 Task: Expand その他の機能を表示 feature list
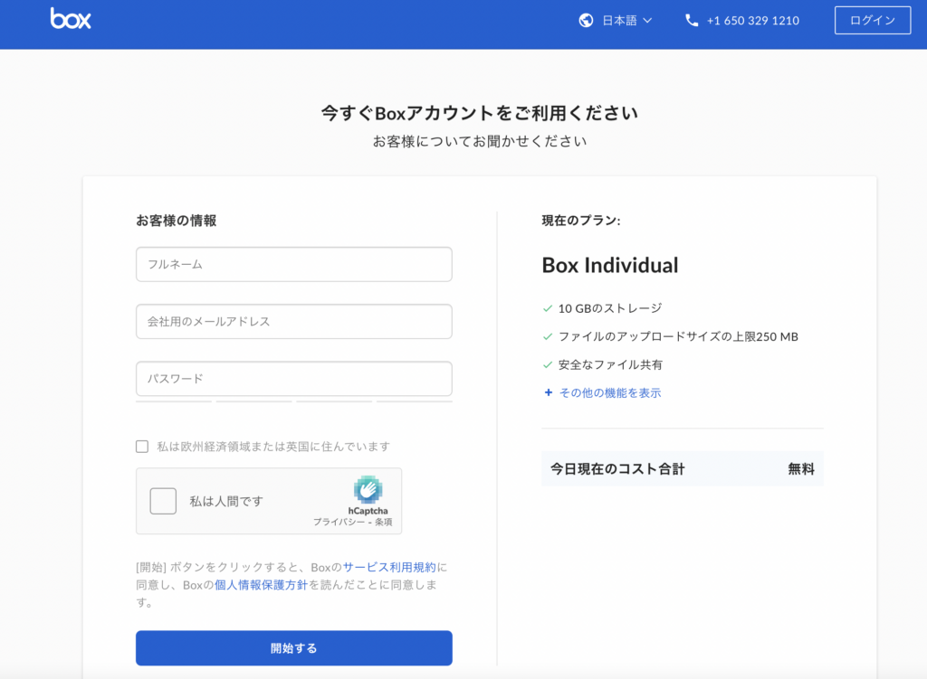coord(610,392)
